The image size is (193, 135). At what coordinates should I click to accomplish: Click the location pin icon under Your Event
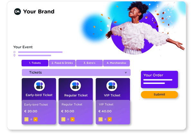[14, 55]
